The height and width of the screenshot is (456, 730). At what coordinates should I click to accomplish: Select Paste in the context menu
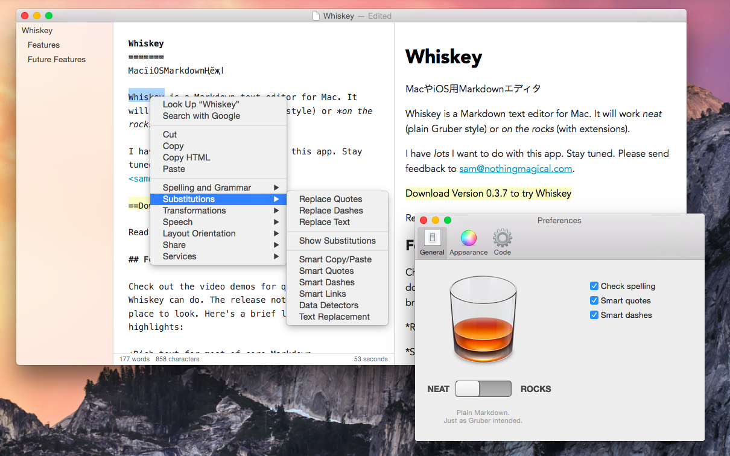(x=218, y=169)
